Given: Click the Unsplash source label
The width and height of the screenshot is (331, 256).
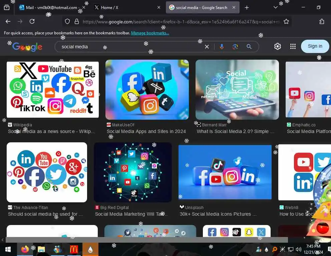Looking at the screenshot, I should pyautogui.click(x=194, y=207).
